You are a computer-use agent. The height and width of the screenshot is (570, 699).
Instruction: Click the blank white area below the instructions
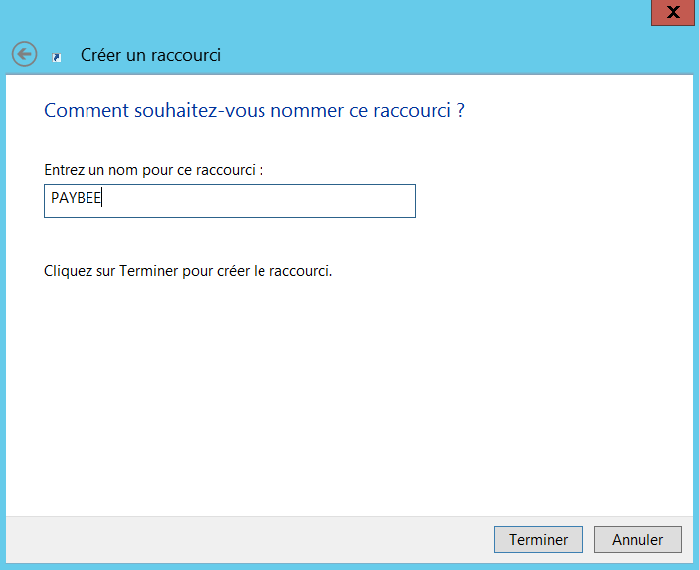pyautogui.click(x=348, y=397)
